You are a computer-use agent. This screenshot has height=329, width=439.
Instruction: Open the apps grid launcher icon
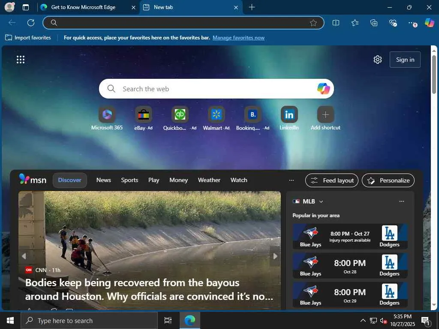[x=21, y=59]
